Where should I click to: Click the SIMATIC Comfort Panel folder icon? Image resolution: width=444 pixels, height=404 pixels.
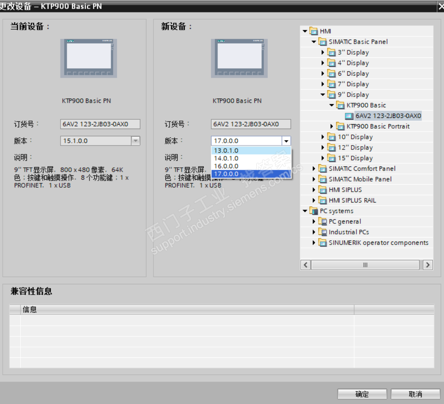coord(323,169)
